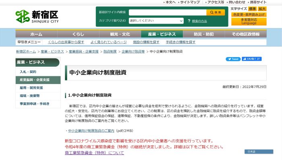Select the 産業・ビジネス navigation tab
Image resolution: width=282 pixels, height=160 pixels.
(162, 34)
